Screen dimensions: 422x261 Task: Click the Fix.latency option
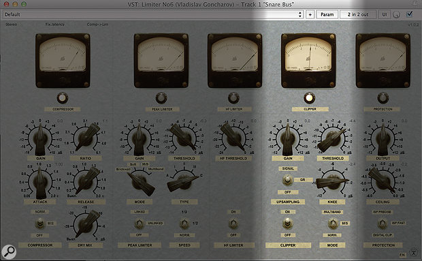(55, 25)
